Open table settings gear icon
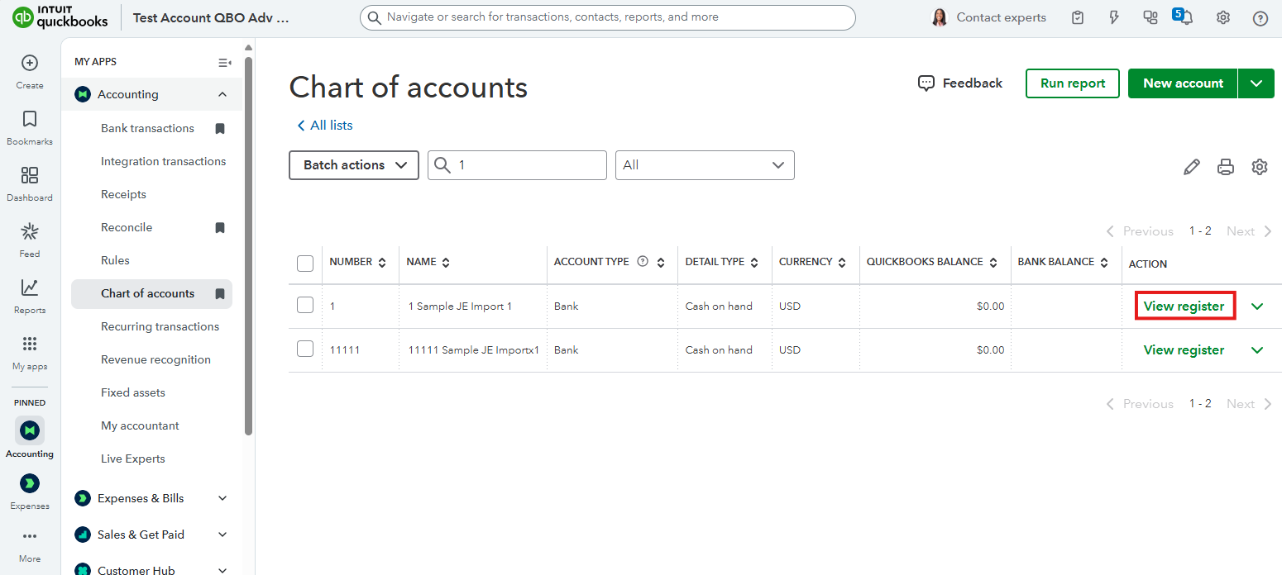This screenshot has height=575, width=1282. (1259, 167)
